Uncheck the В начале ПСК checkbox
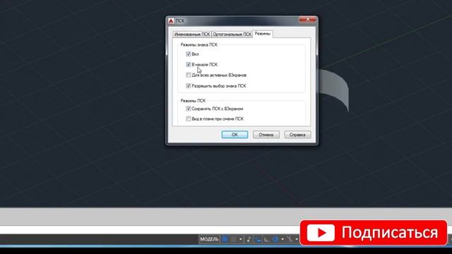Image resolution: width=452 pixels, height=254 pixels. (189, 64)
